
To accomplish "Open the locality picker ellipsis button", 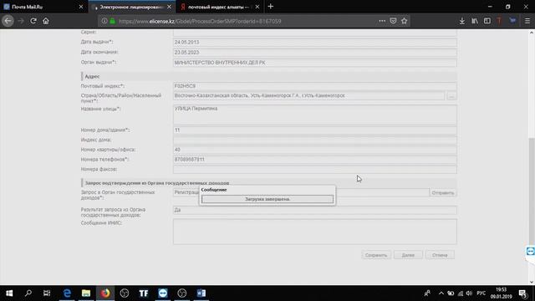I will pos(451,96).
